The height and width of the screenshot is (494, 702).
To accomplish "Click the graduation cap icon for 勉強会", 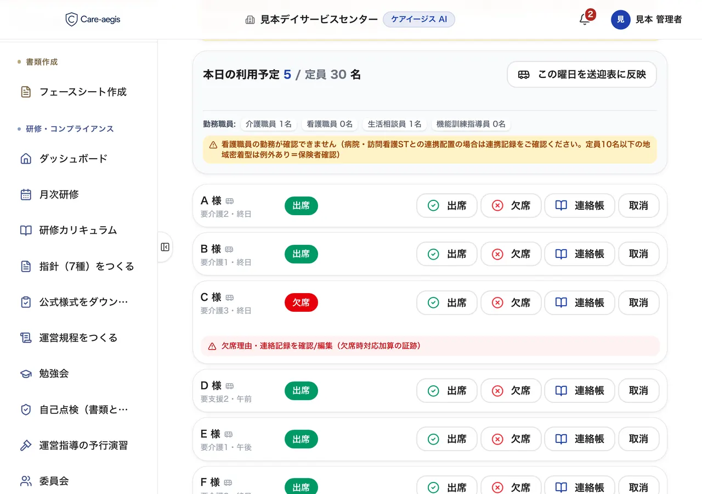I will coord(26,374).
